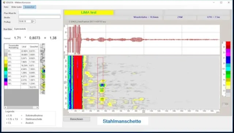Click the formula factor 0,8073
The image size is (234, 133).
(x=35, y=38)
